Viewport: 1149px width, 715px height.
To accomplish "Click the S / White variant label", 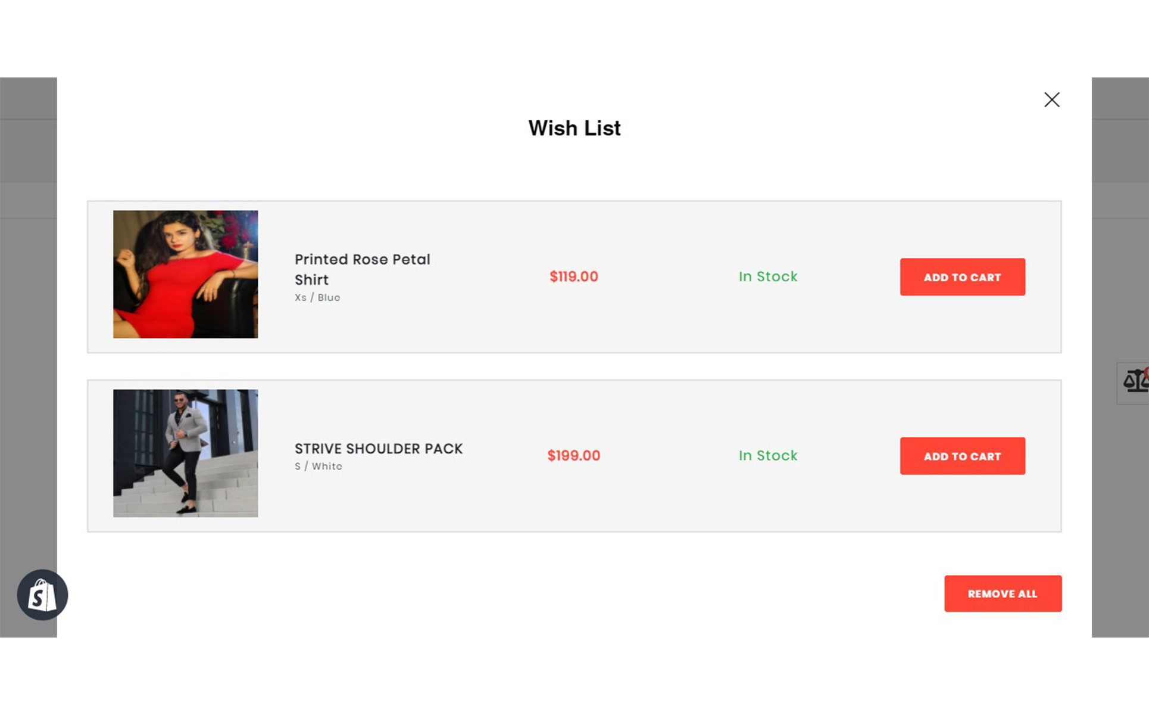I will point(319,466).
